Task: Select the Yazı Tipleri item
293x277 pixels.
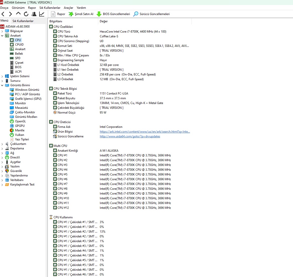Action: (x=22, y=139)
